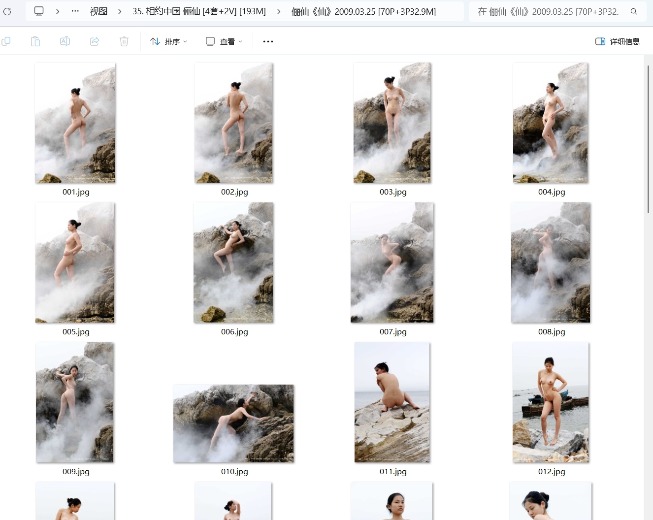Click the This PC monitor icon in breadcrumb
Image resolution: width=653 pixels, height=520 pixels.
point(39,11)
